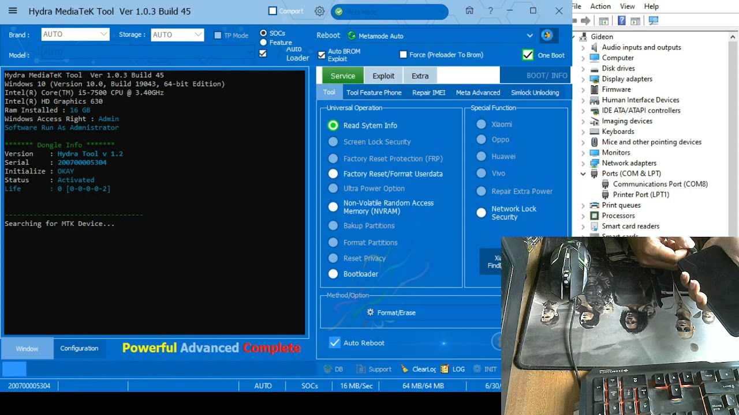Viewport: 739px width, 415px height.
Task: Open the LOG notepad icon
Action: click(445, 369)
